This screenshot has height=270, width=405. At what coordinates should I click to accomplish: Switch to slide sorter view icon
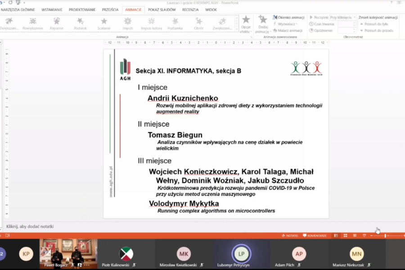coord(345,235)
